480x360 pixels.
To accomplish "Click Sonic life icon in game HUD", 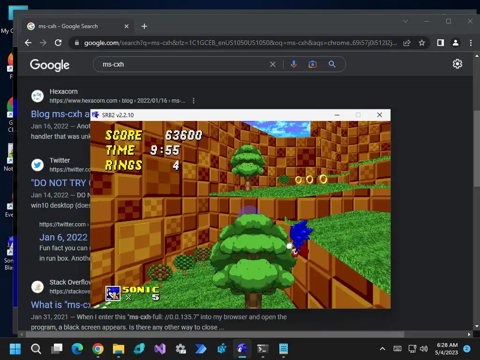I will pyautogui.click(x=112, y=293).
